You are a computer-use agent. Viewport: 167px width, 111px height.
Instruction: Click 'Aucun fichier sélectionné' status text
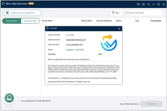pos(129,104)
